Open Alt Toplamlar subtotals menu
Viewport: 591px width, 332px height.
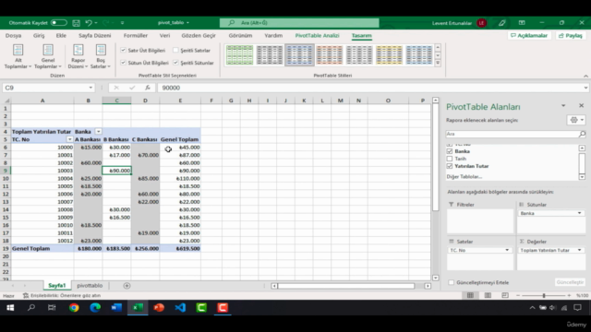[x=18, y=56]
